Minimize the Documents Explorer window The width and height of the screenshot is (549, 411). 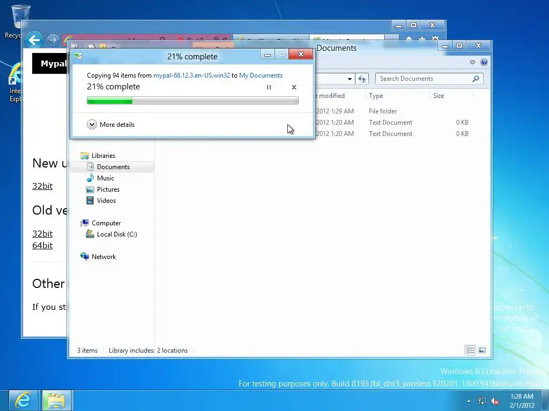tap(445, 45)
